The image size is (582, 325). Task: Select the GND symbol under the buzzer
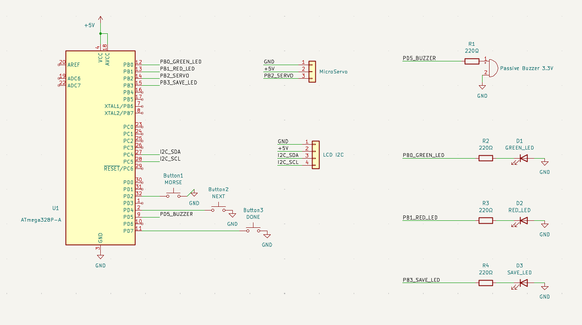pyautogui.click(x=482, y=87)
